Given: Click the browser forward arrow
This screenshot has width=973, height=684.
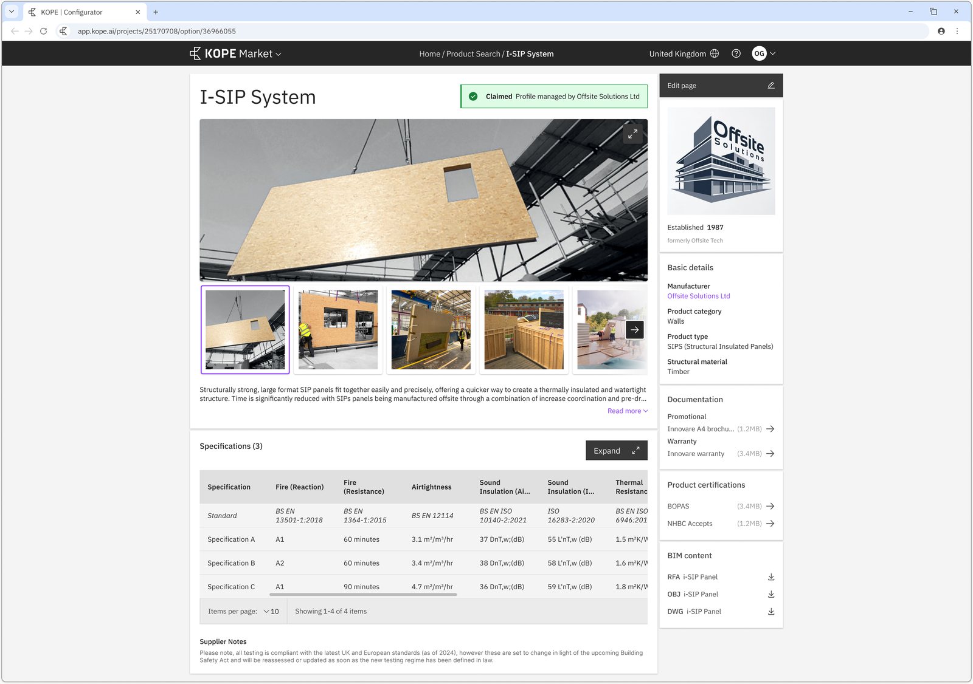Looking at the screenshot, I should click(29, 31).
